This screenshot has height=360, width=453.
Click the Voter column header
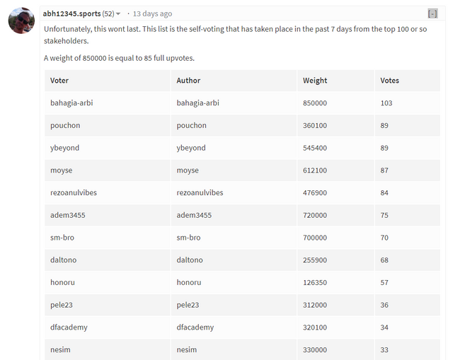coord(59,81)
